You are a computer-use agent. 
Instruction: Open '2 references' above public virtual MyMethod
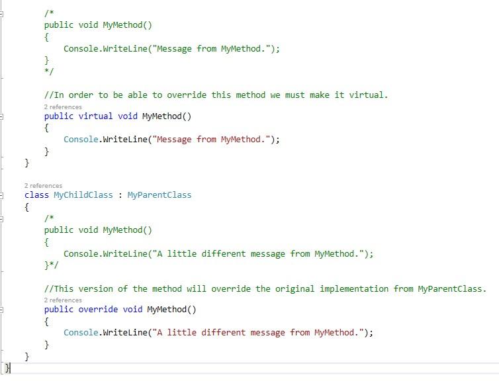[x=63, y=107]
